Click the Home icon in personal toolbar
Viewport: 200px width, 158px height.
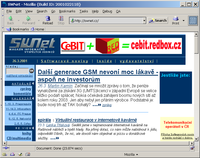tap(33, 29)
